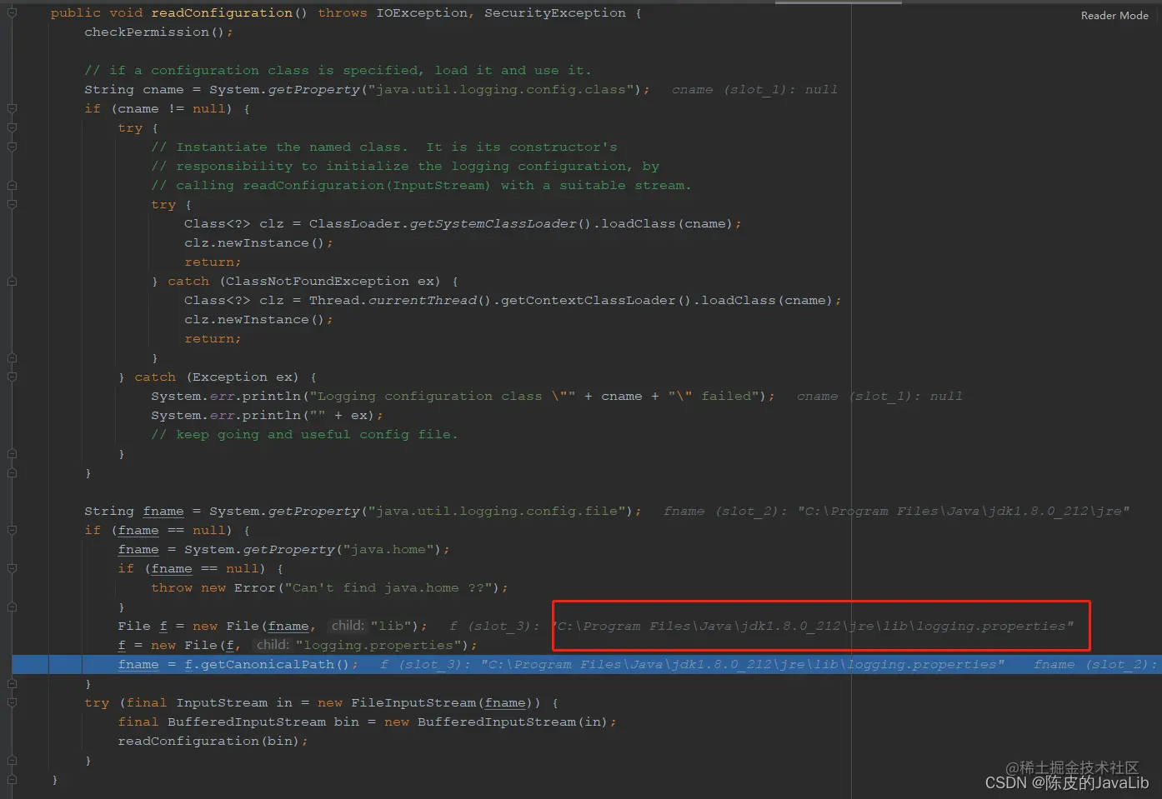Click the Reader Mode label
Viewport: 1162px width, 799px height.
(x=1114, y=16)
